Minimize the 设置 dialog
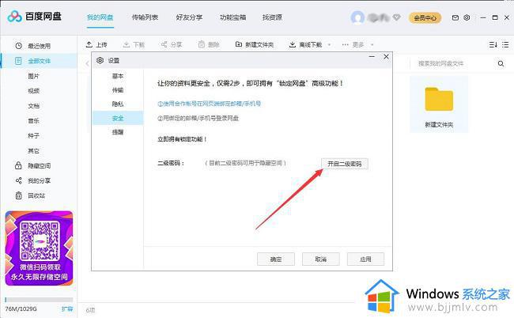 [x=372, y=57]
